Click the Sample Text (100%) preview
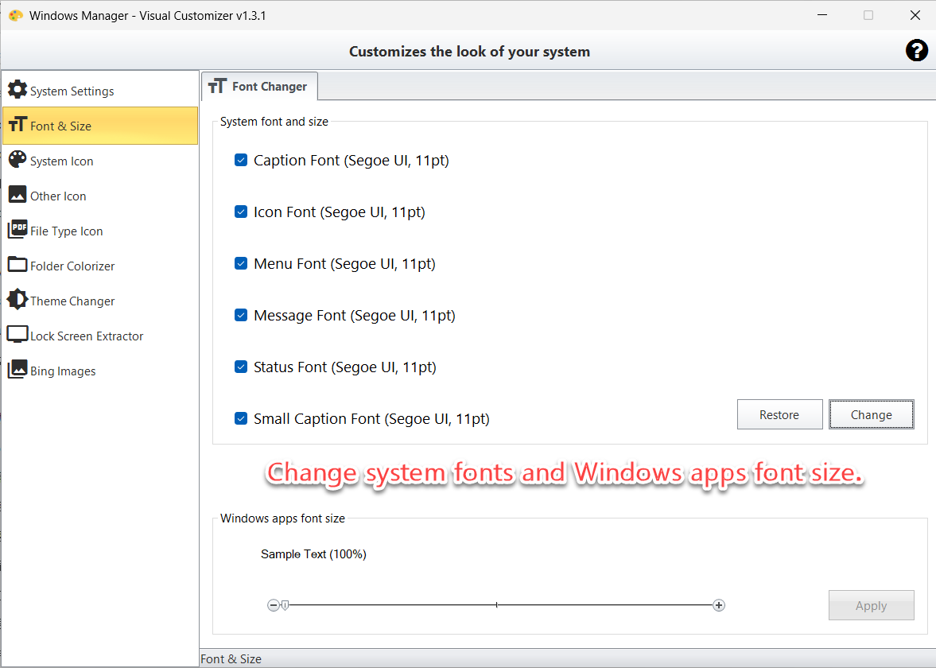 (313, 554)
